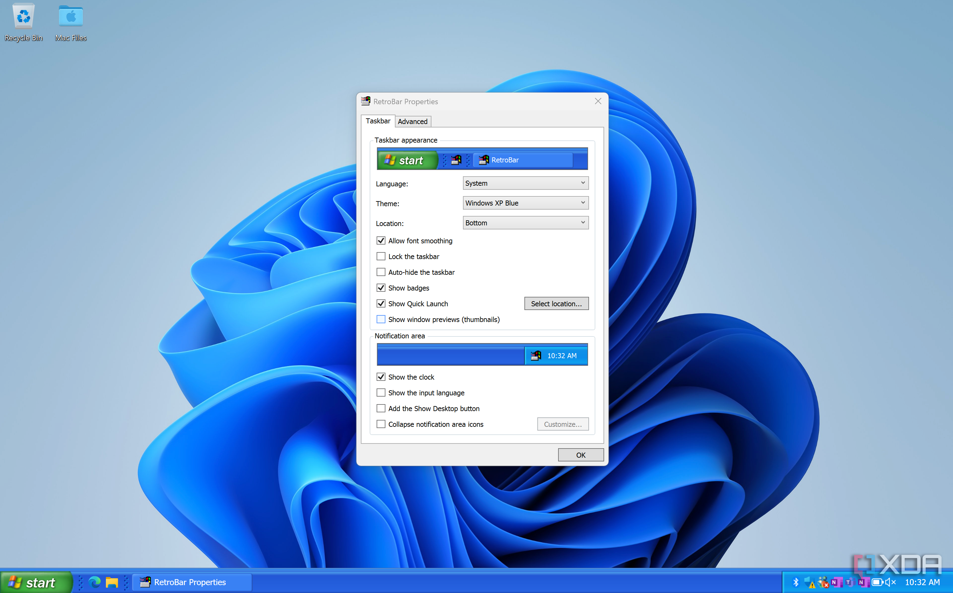953x593 pixels.
Task: Open the Theme dropdown showing Windows XP Blue
Action: 525,203
